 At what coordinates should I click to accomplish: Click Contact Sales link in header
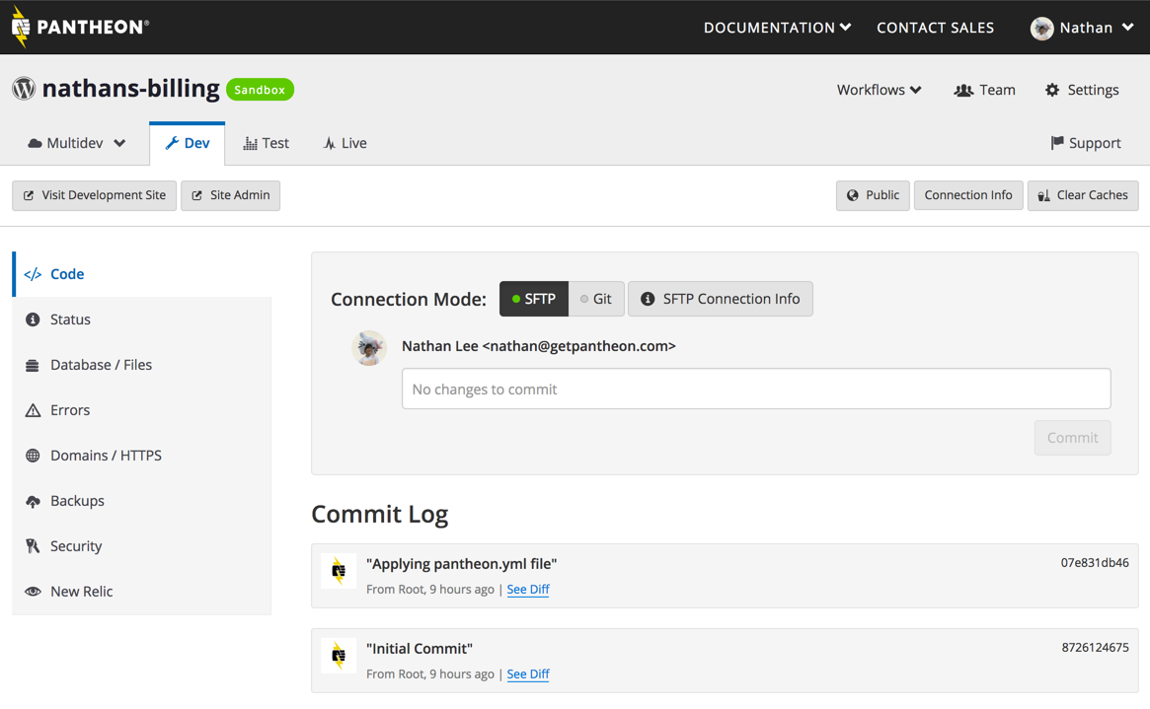click(x=935, y=28)
